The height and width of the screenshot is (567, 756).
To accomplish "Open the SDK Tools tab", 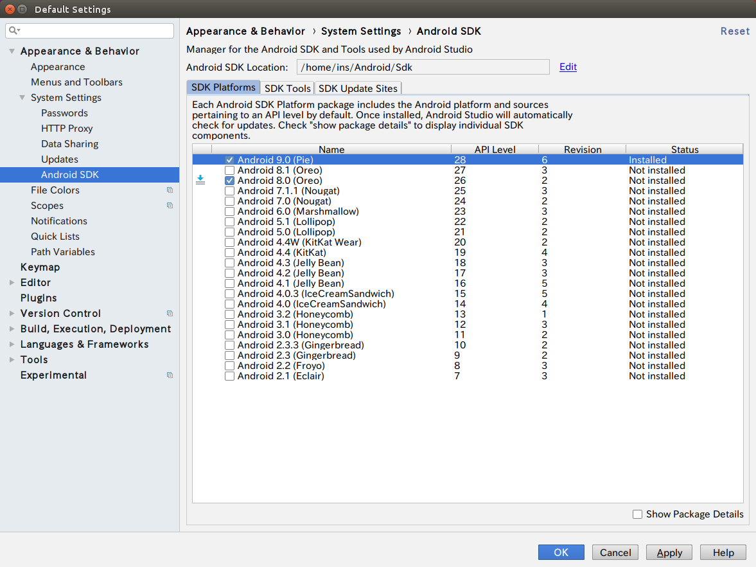I will [287, 88].
